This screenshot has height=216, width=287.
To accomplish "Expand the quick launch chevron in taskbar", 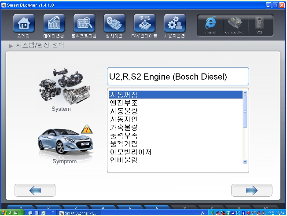I will click(53, 212).
